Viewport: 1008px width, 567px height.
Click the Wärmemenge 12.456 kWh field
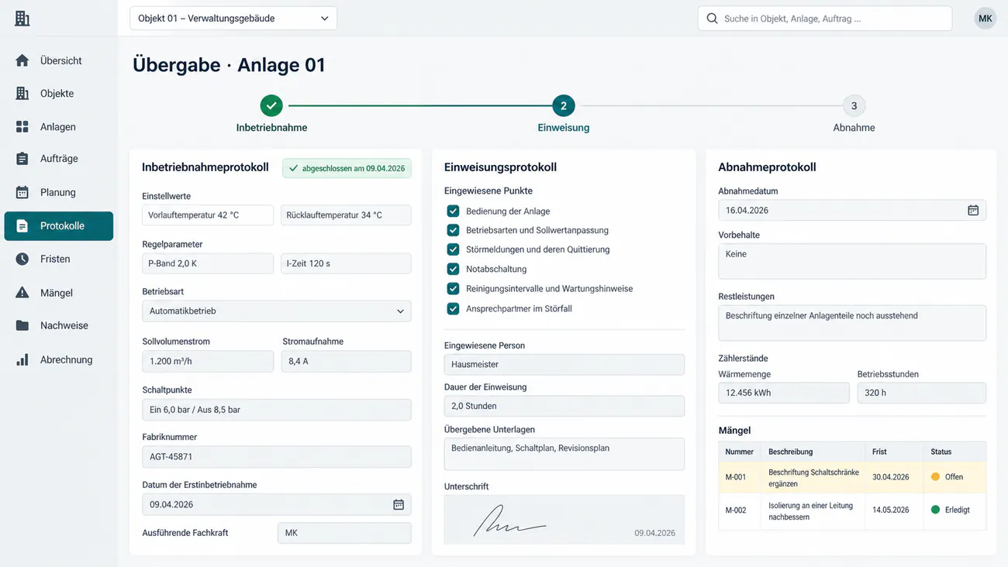pyautogui.click(x=784, y=393)
